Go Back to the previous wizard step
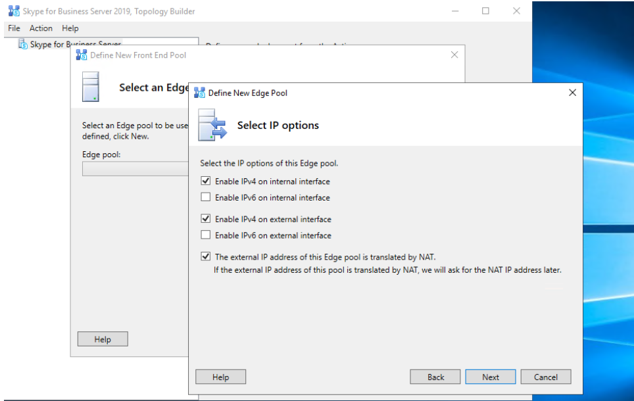This screenshot has height=401, width=634. tap(435, 377)
